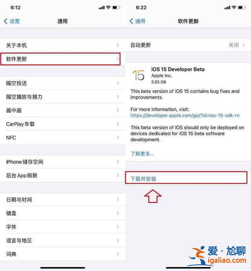Tap the back chevron next to 通用

click(131, 21)
